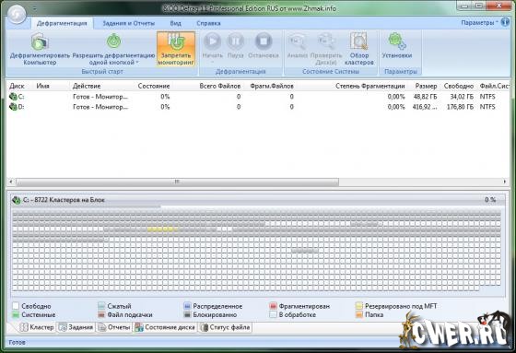Image resolution: width=516 pixels, height=353 pixels.
Task: Switch to the Состояние диска bottom tab
Action: coord(165,327)
